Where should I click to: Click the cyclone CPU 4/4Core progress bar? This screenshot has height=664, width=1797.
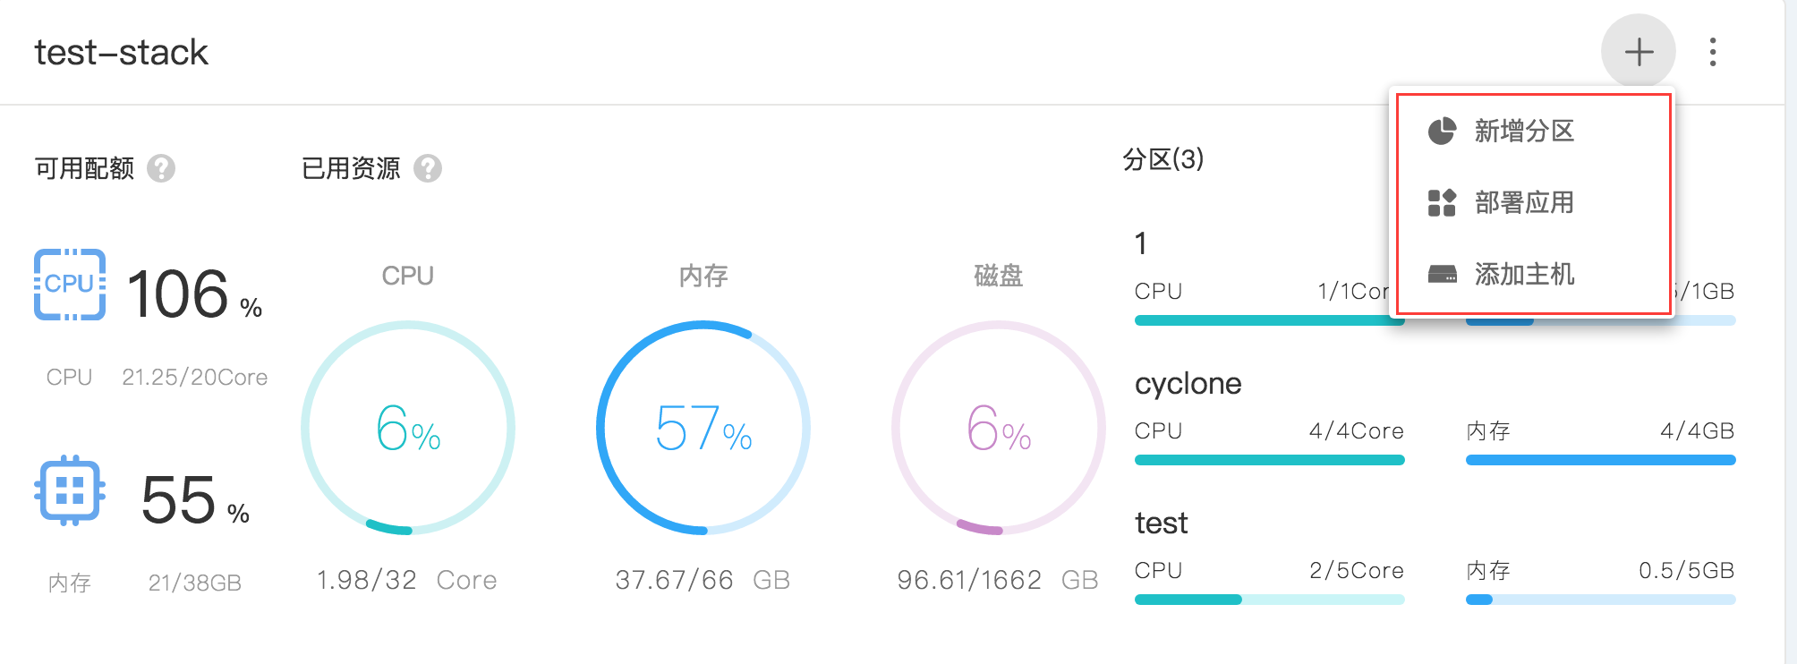click(x=1269, y=460)
